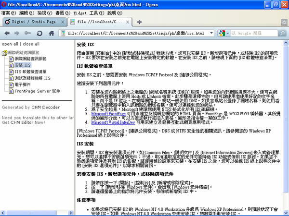
Task: Open tree item FrontPage Server 延伸
Action: pos(38,91)
